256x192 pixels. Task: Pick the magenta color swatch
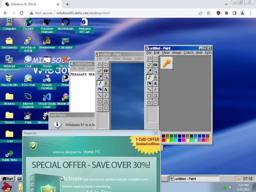(x=184, y=140)
